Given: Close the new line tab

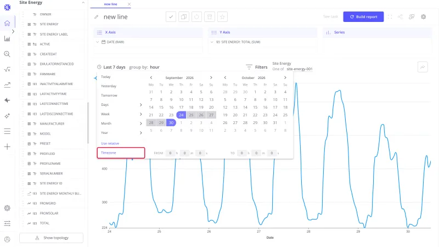Looking at the screenshot, I should pos(129,4).
